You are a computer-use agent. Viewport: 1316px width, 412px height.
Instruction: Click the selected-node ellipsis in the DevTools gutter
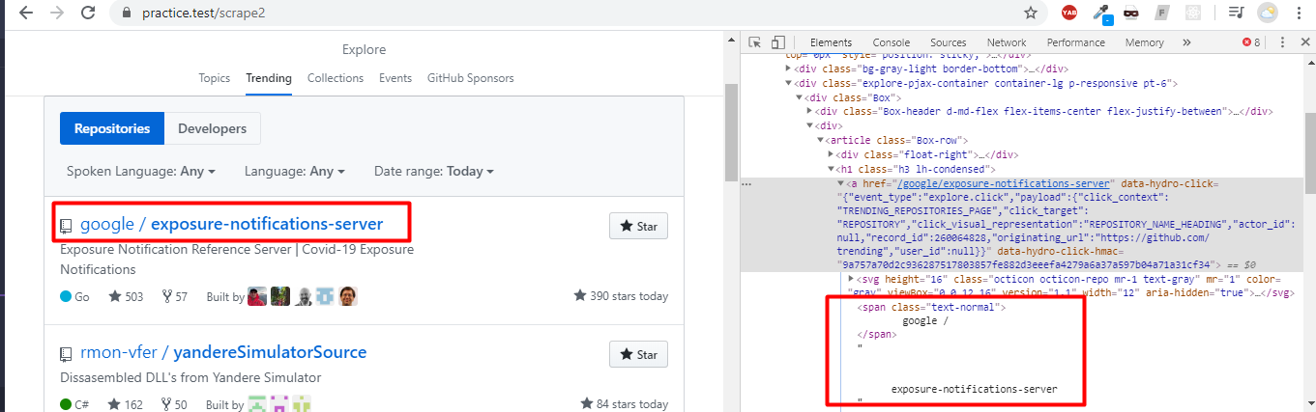[746, 182]
